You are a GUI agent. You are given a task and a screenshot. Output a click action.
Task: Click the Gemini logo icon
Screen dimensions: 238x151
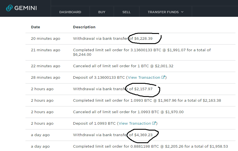click(9, 8)
